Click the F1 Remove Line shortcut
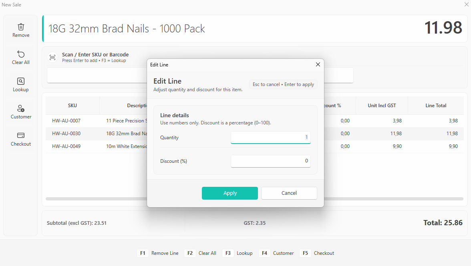Viewport: 471px width, 266px height. pyautogui.click(x=158, y=253)
